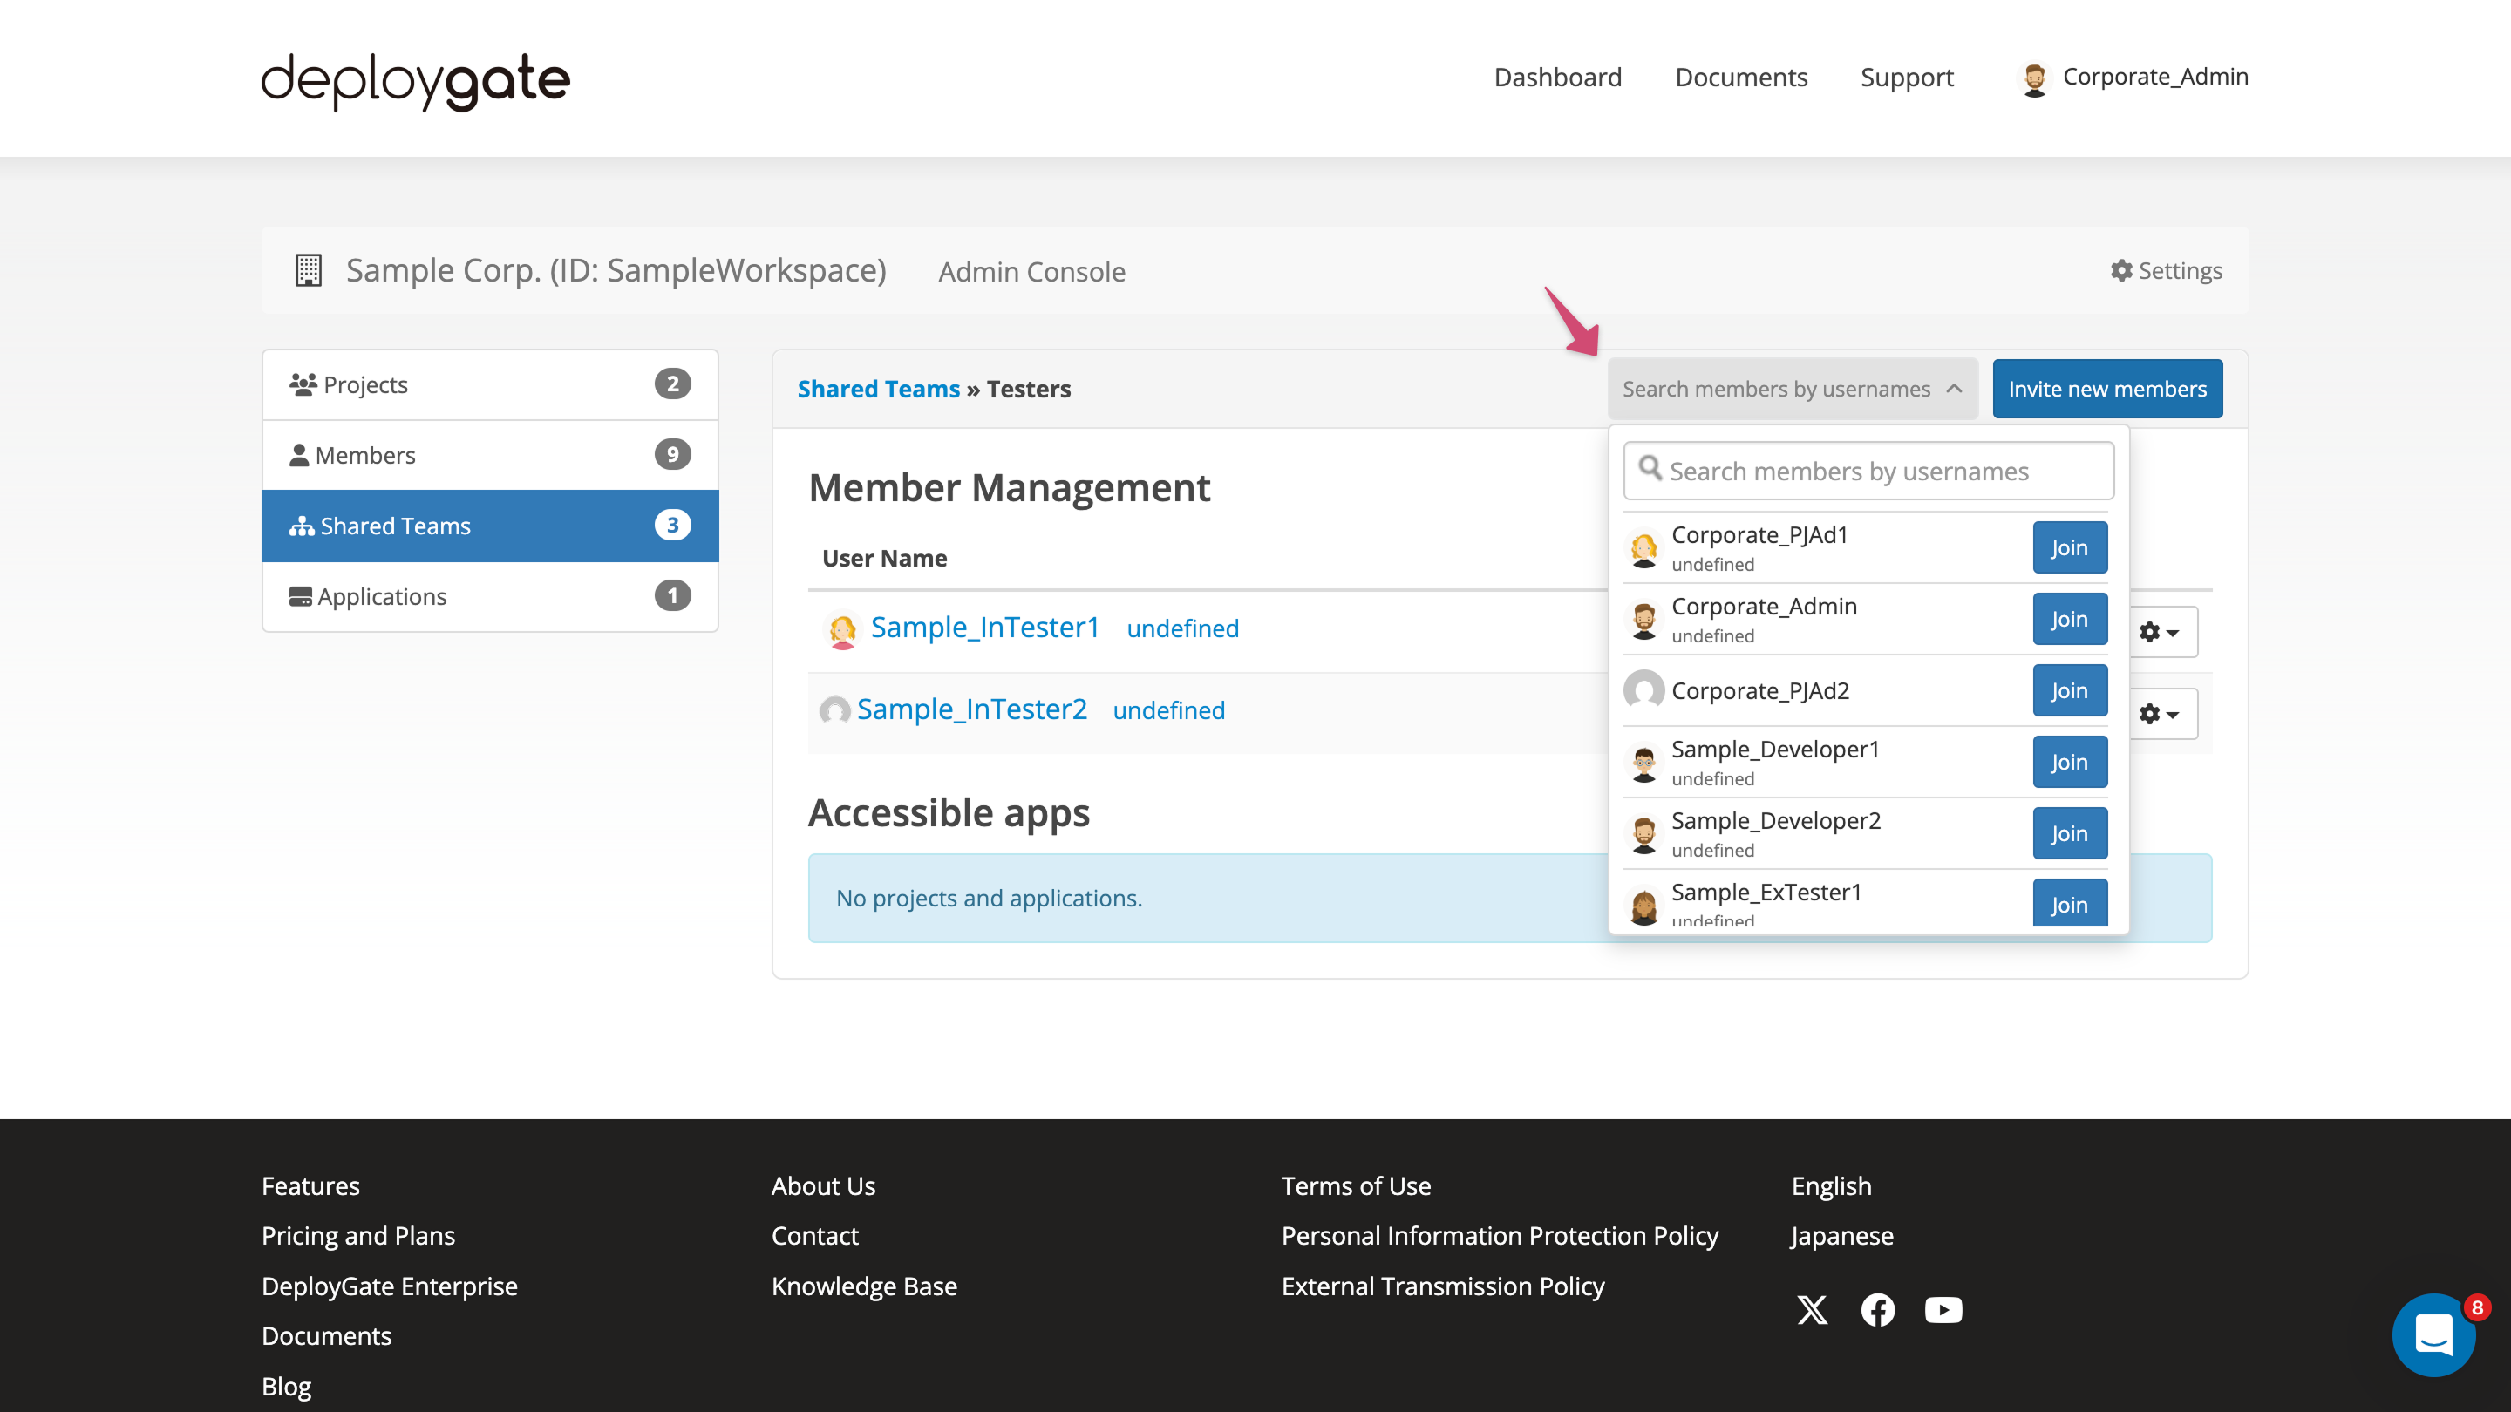Click the YouTube icon in footer
The height and width of the screenshot is (1412, 2511).
[1943, 1311]
